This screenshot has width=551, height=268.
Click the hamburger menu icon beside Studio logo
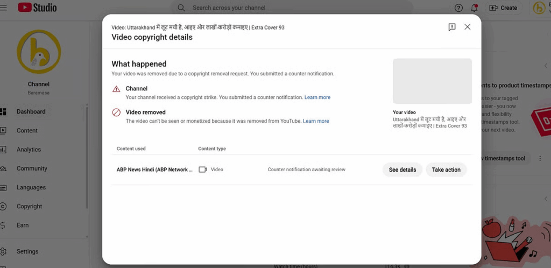pyautogui.click(x=4, y=8)
